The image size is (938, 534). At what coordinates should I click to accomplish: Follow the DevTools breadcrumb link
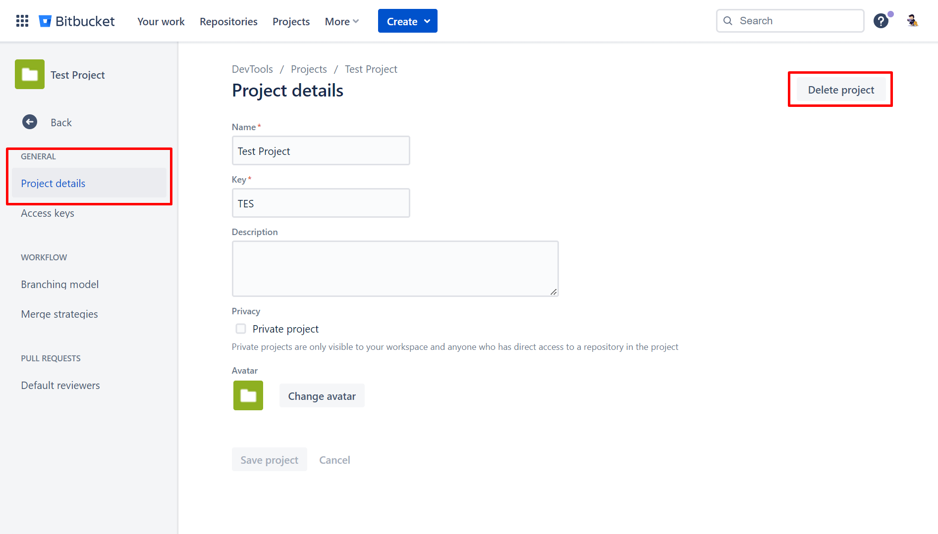pos(252,69)
